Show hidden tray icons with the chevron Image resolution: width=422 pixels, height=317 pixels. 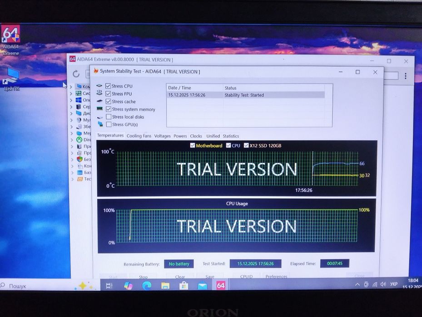click(357, 284)
